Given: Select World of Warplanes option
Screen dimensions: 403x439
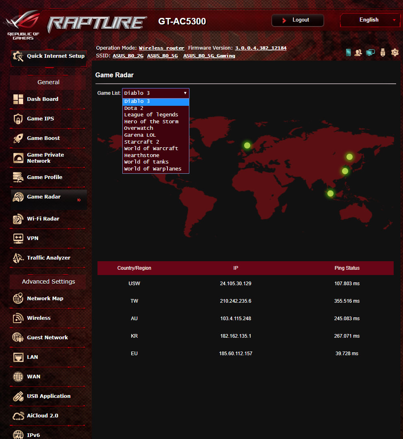Looking at the screenshot, I should tap(156, 169).
